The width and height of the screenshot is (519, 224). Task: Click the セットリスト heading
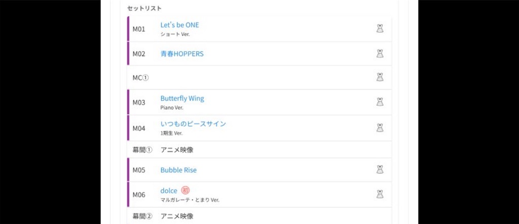pyautogui.click(x=144, y=9)
